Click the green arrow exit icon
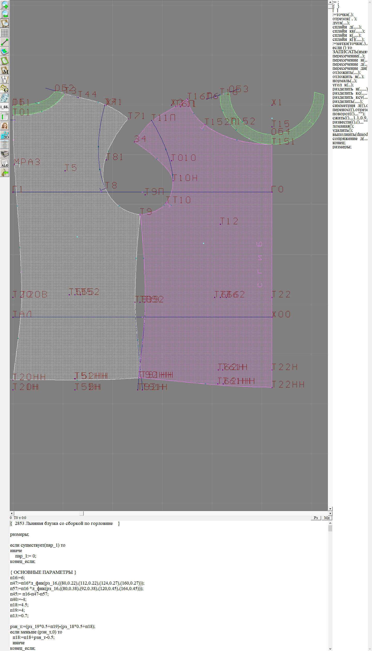Screen dimensions: 372x651 [x=5, y=172]
